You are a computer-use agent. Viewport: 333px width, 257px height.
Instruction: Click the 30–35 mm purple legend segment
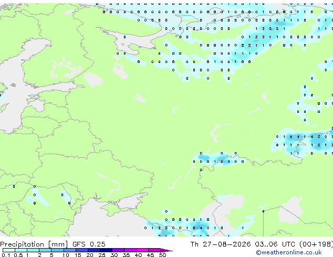tap(118, 250)
